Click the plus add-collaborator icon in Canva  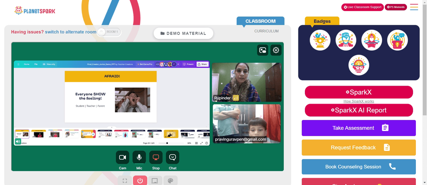(x=178, y=64)
